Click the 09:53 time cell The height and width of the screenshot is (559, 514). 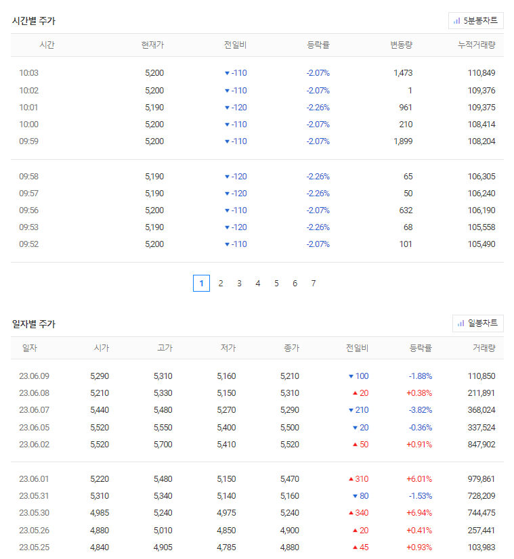click(29, 227)
